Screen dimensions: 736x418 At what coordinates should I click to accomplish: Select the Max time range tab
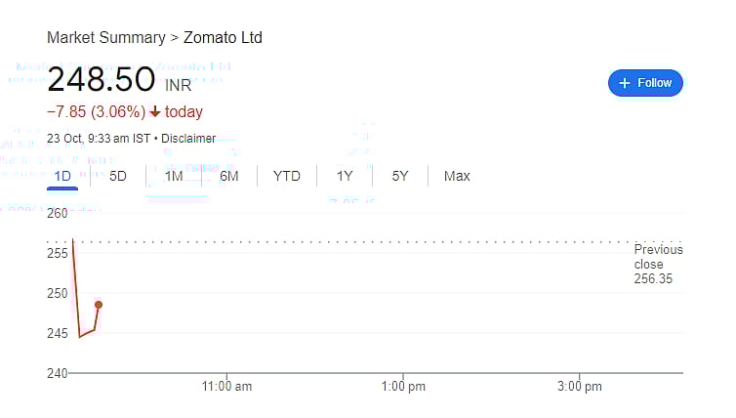click(x=457, y=176)
